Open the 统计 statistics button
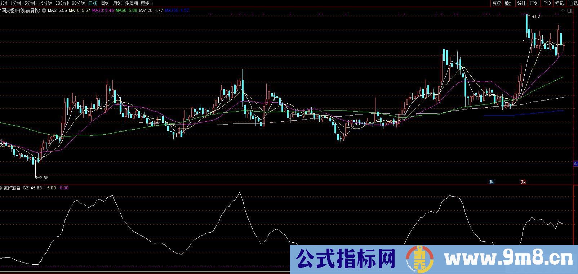Image resolution: width=578 pixels, height=274 pixels. [521, 3]
